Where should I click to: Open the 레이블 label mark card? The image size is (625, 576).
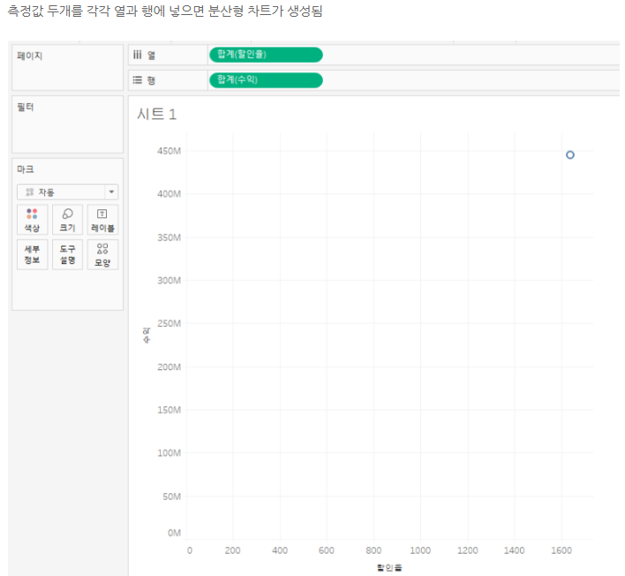102,219
